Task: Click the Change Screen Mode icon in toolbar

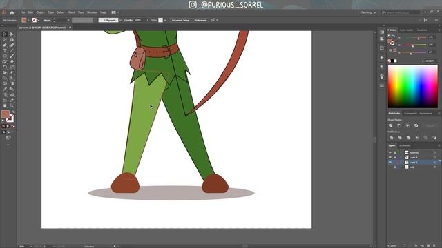Action: point(8,138)
